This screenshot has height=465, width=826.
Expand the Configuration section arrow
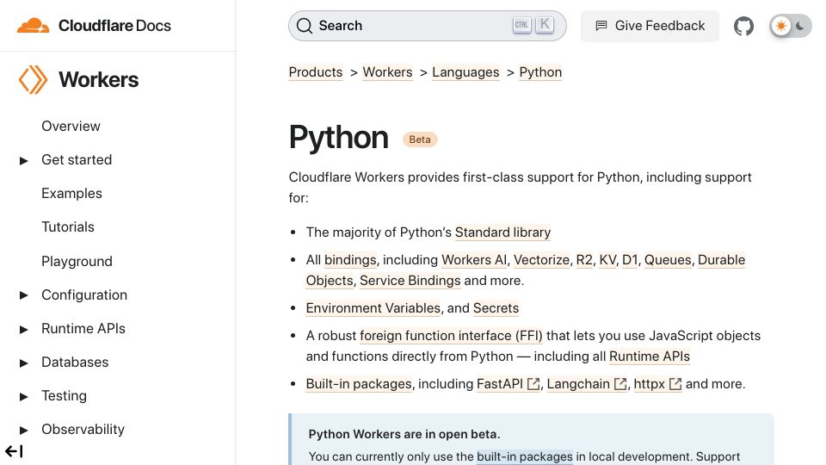click(x=23, y=295)
